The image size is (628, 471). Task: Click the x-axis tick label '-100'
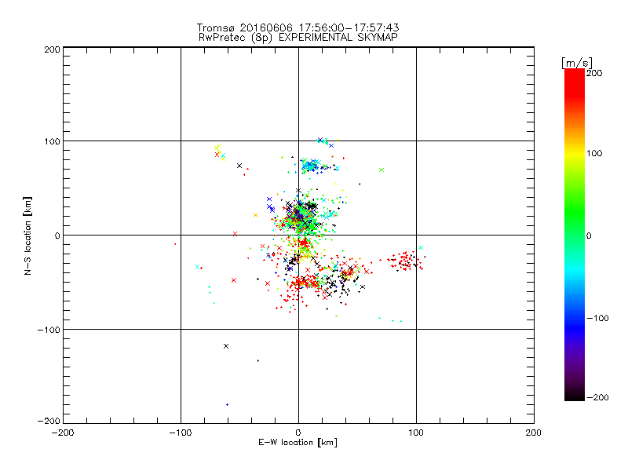click(181, 433)
